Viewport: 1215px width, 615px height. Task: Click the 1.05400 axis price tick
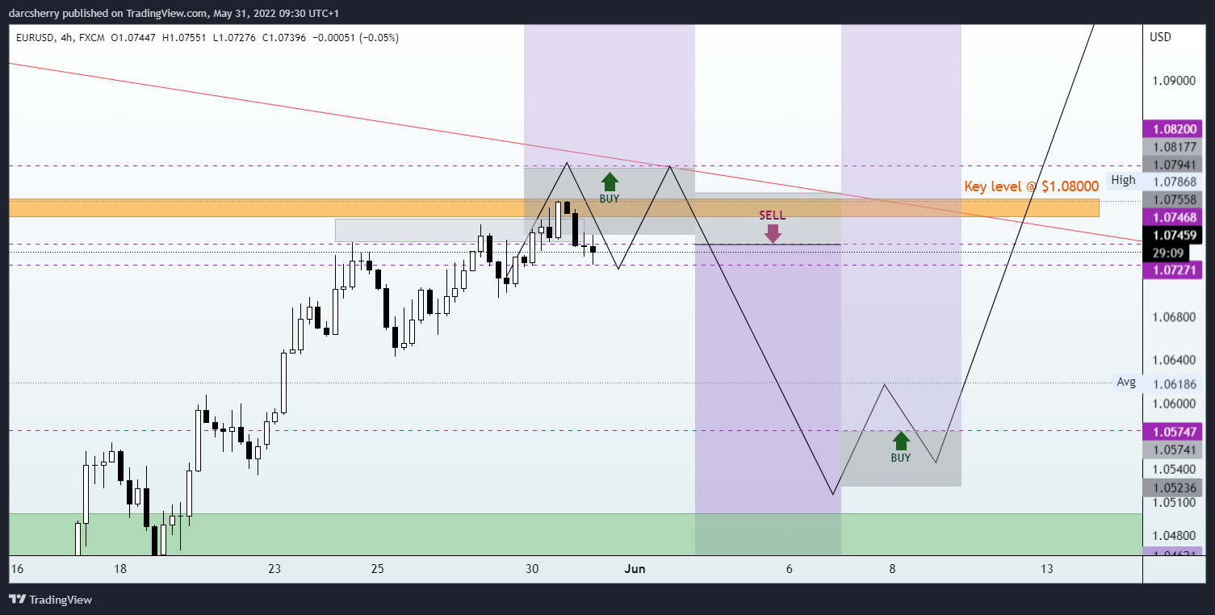1173,469
